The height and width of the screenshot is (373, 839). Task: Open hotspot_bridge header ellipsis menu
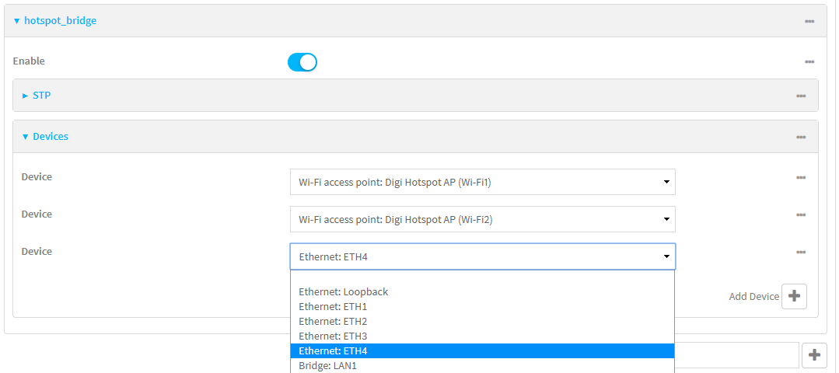809,22
